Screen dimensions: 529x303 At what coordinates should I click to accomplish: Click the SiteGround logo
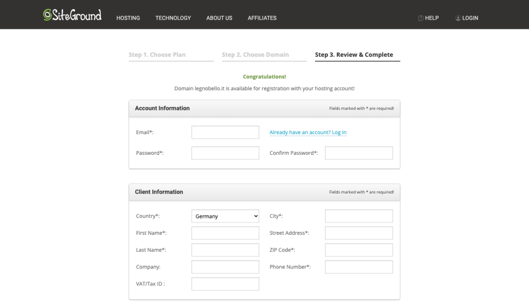pyautogui.click(x=72, y=15)
